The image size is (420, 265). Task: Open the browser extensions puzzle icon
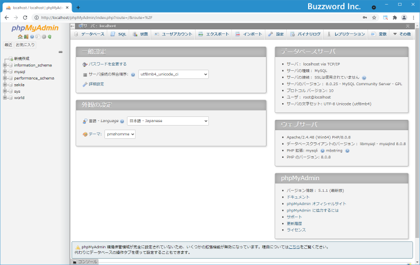[x=395, y=18]
